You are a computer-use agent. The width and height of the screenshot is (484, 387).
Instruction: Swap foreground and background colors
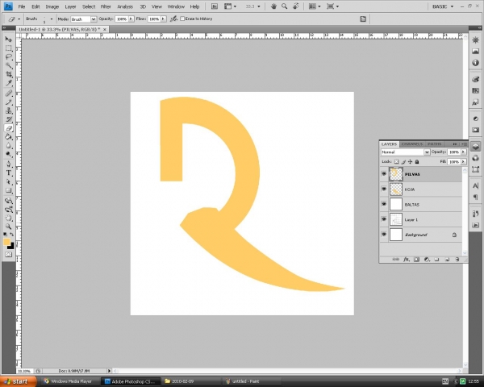(12, 235)
